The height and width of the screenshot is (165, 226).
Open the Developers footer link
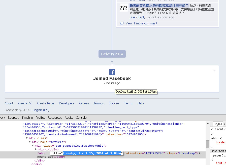(x=67, y=103)
